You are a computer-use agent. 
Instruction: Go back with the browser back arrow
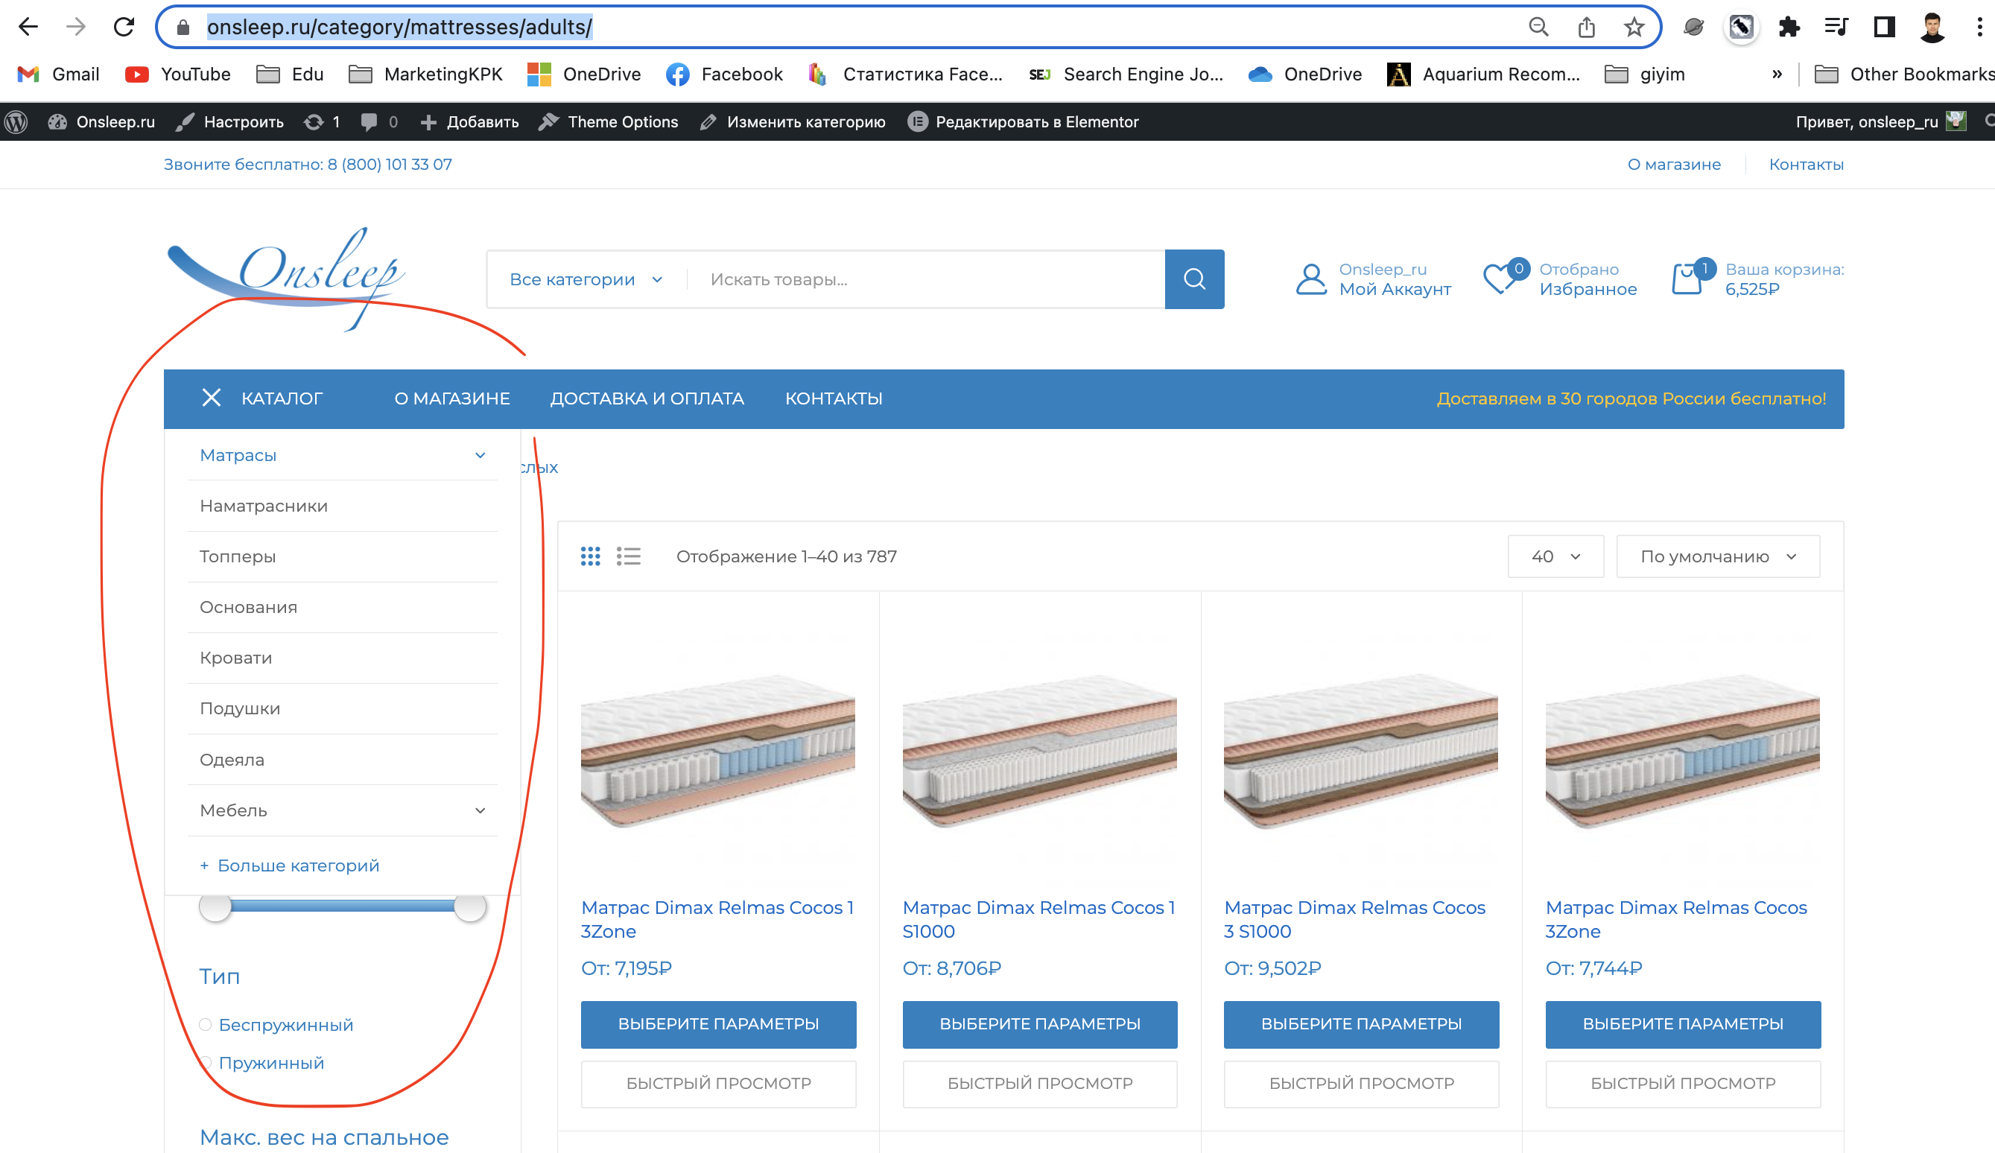pos(28,27)
